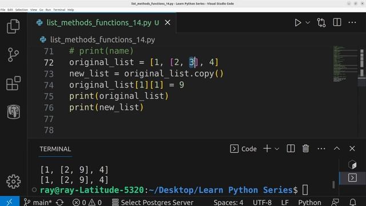
Task: Open the Run menu
Action: coord(48,10)
